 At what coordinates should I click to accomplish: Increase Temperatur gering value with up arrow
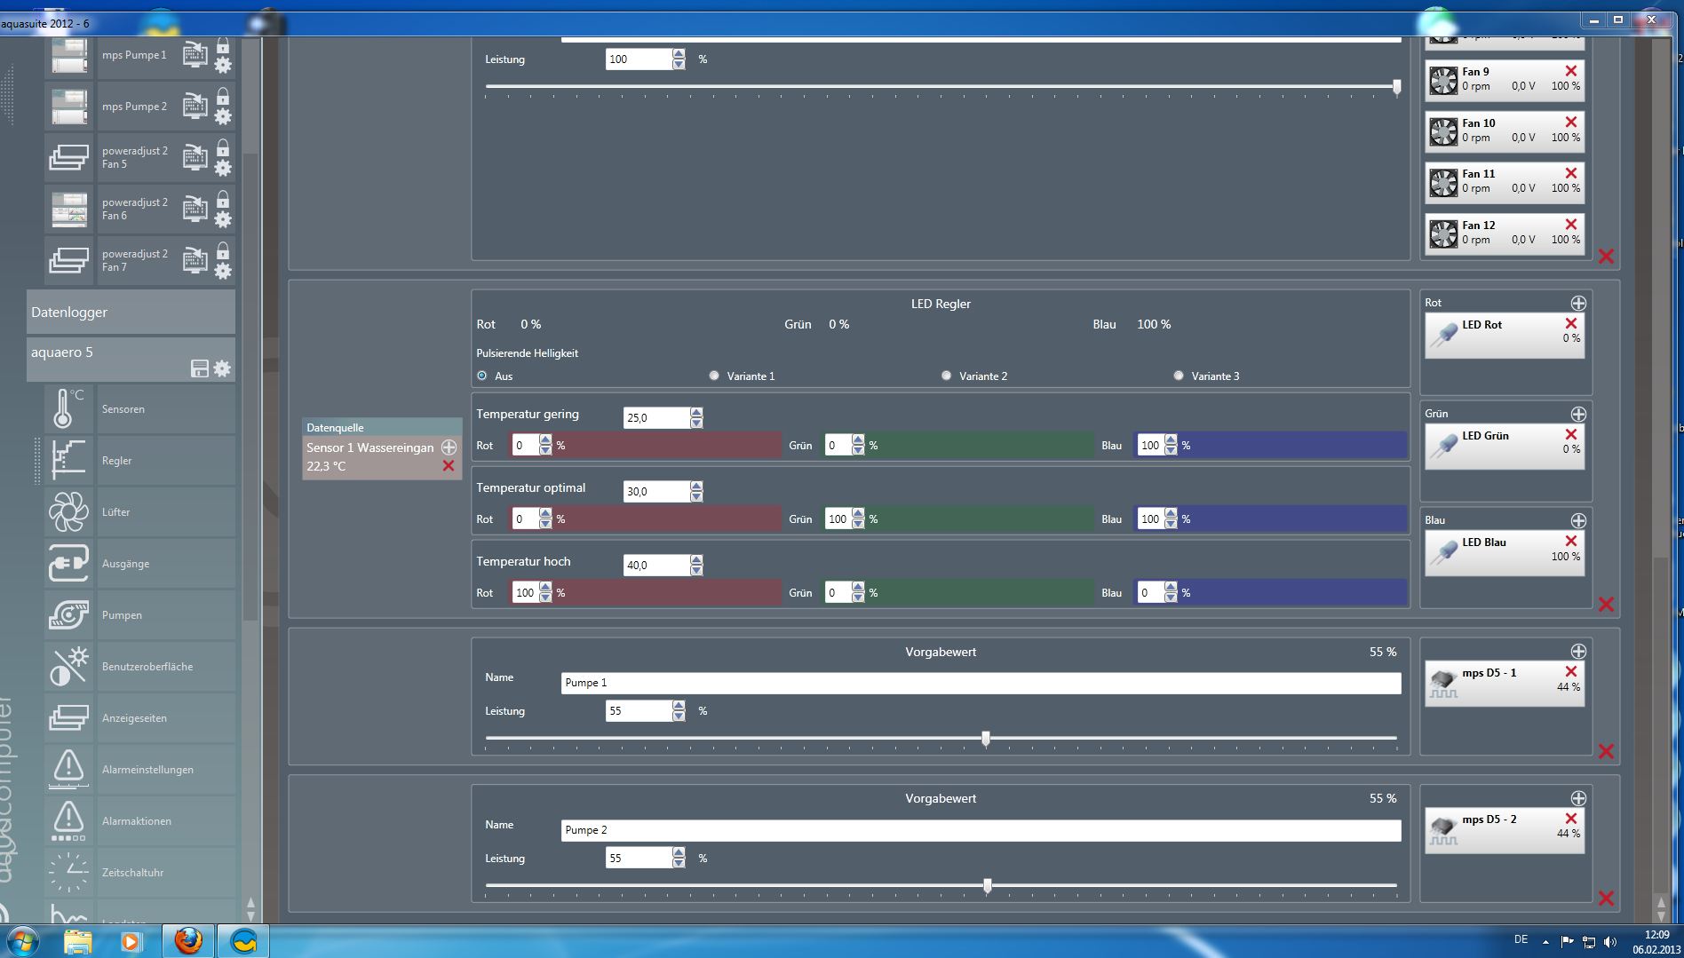click(x=696, y=413)
